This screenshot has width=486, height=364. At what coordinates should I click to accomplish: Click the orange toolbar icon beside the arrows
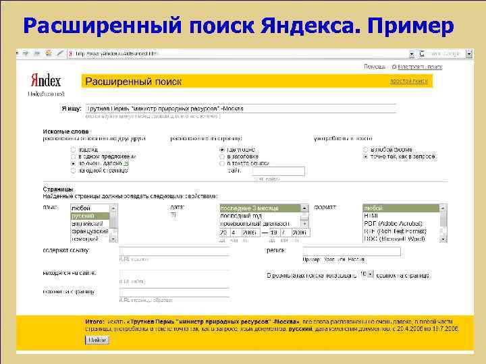pos(49,53)
